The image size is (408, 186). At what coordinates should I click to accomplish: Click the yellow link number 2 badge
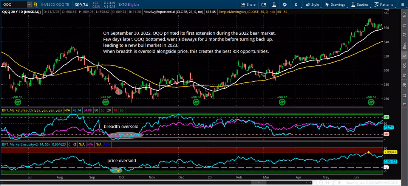(35, 5)
